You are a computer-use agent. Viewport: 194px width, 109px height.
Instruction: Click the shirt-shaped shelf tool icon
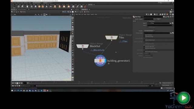[27, 7]
